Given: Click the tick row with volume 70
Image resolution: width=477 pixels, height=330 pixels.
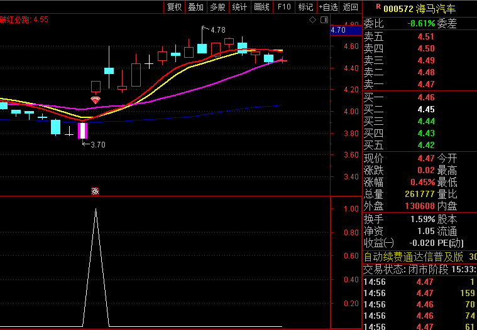Looking at the screenshot, I should pyautogui.click(x=420, y=304).
